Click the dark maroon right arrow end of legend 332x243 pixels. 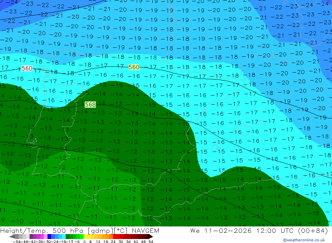click(151, 236)
